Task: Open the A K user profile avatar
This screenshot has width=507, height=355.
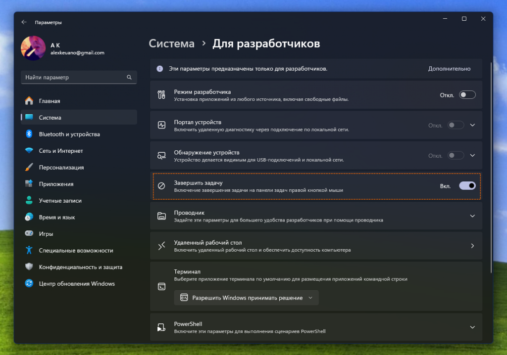Action: [x=33, y=48]
